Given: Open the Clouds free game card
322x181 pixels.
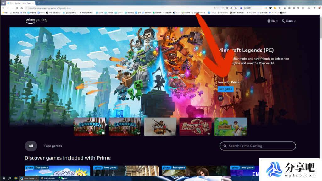Looking at the screenshot, I should (x=57, y=171).
